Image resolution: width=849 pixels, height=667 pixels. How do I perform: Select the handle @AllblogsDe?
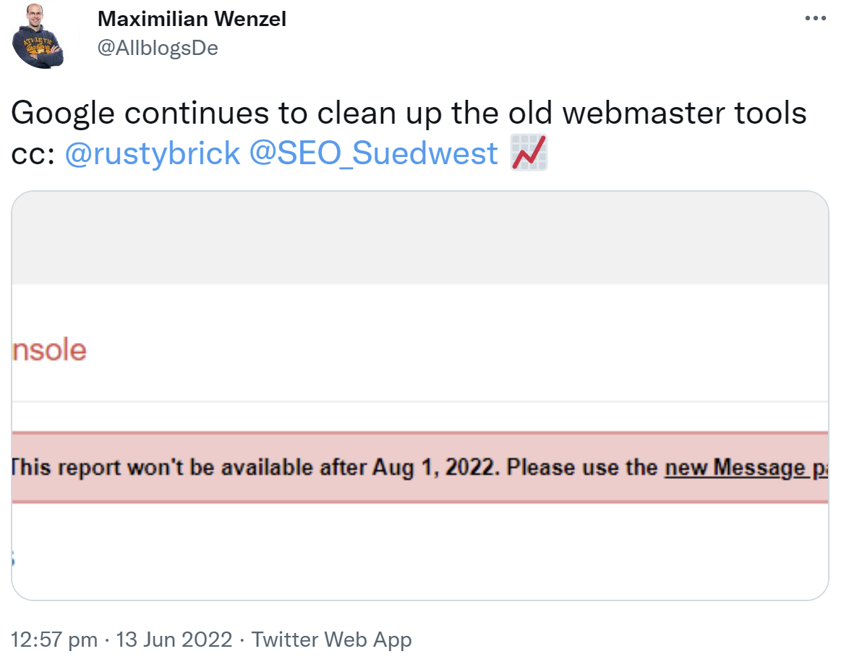coord(157,46)
